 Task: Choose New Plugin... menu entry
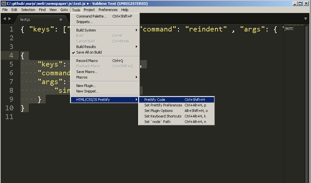click(x=105, y=86)
